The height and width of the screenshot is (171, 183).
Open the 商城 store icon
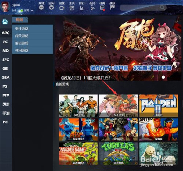coord(41,8)
